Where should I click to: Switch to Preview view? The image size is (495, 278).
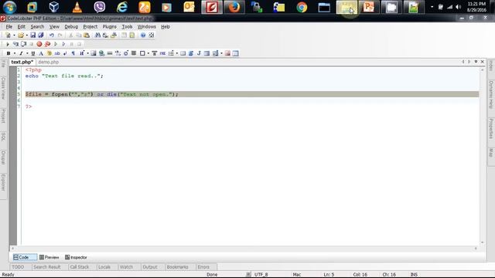[x=49, y=257]
